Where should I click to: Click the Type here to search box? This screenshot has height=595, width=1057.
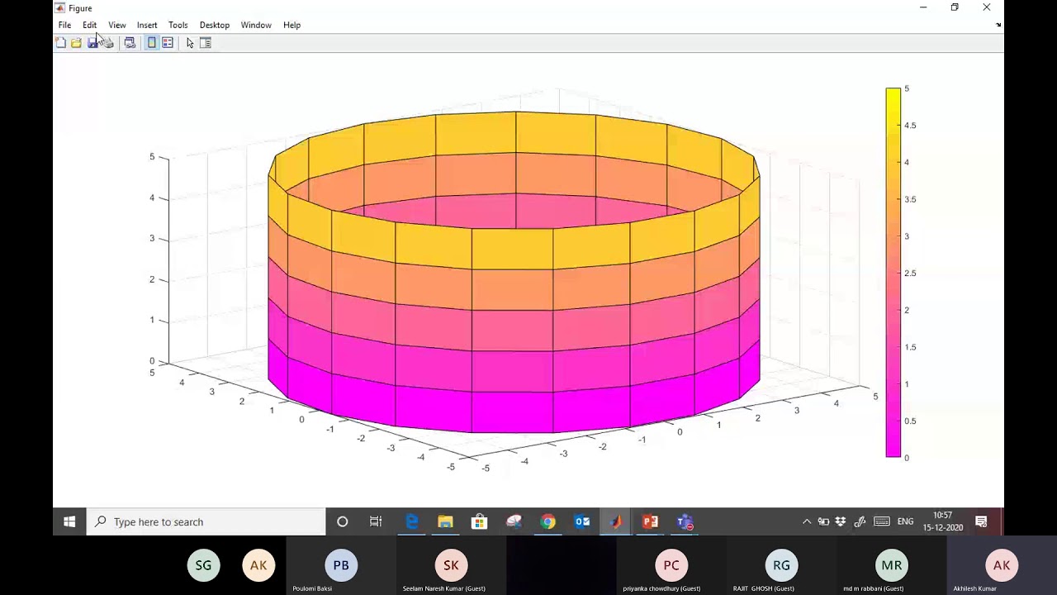(x=206, y=521)
